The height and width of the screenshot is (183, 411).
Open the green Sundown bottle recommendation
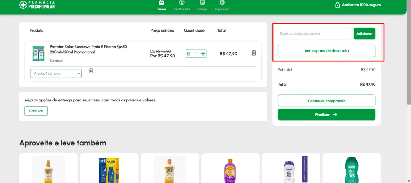(x=352, y=170)
